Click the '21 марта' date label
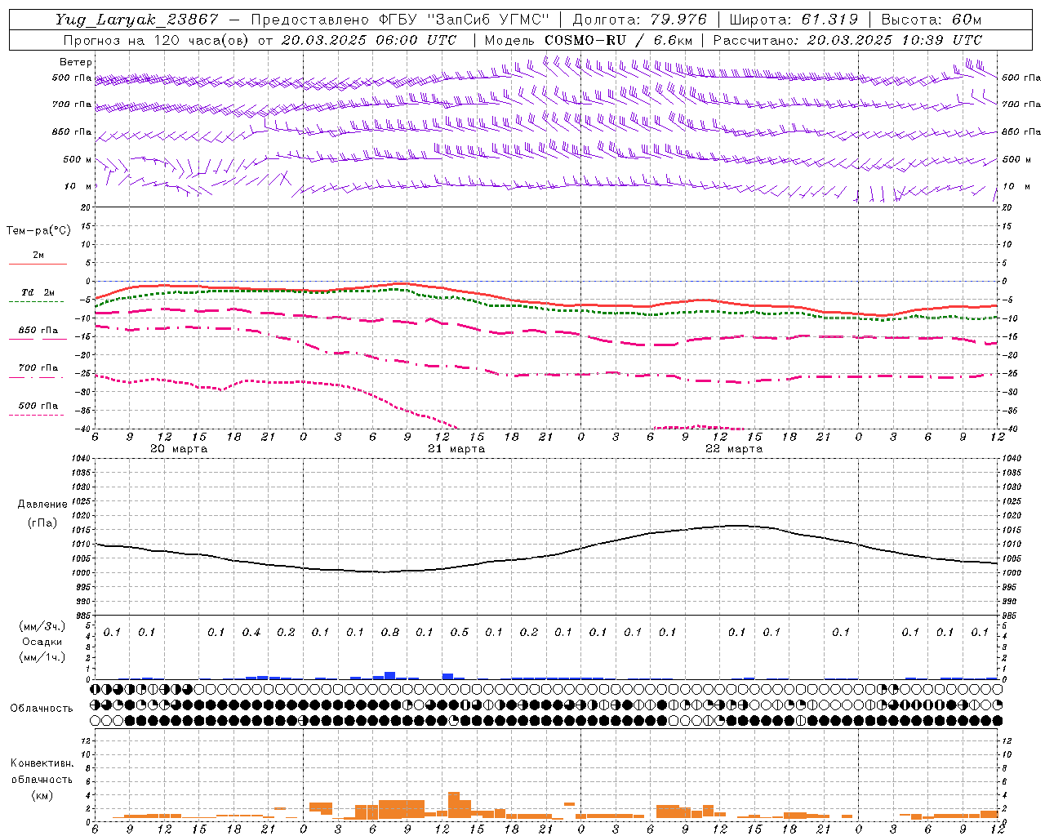 (456, 449)
